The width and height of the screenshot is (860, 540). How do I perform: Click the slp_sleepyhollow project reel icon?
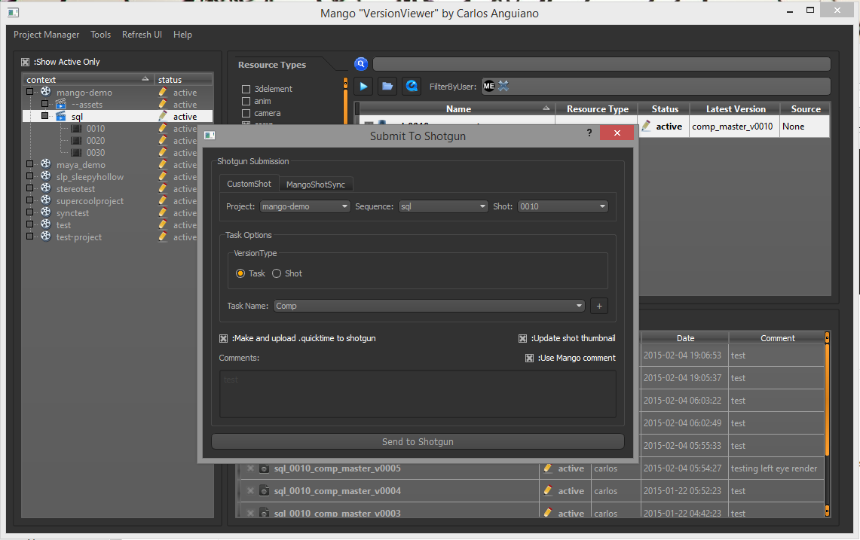click(46, 176)
